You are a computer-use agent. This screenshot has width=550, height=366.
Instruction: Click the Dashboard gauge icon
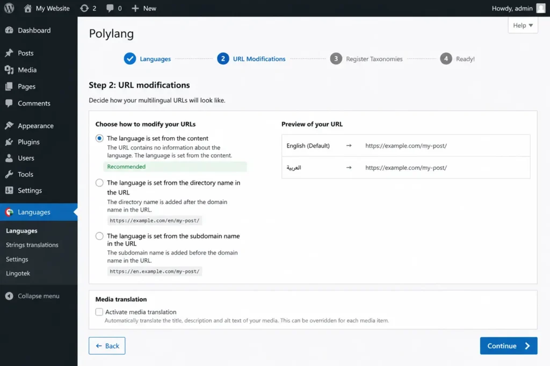point(9,30)
